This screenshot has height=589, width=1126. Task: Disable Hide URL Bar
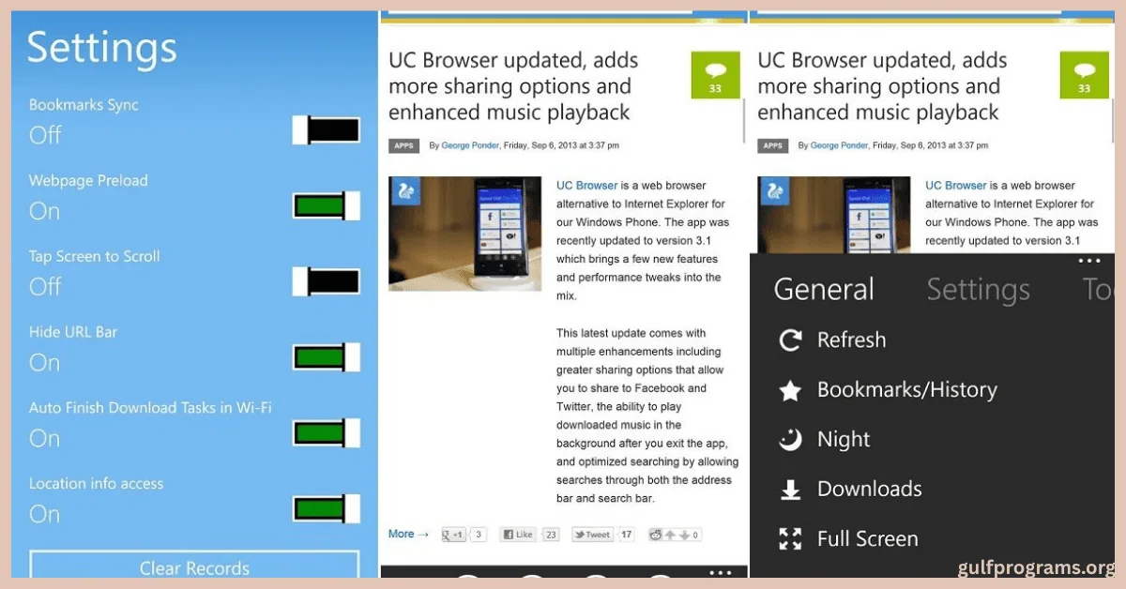[x=326, y=357]
